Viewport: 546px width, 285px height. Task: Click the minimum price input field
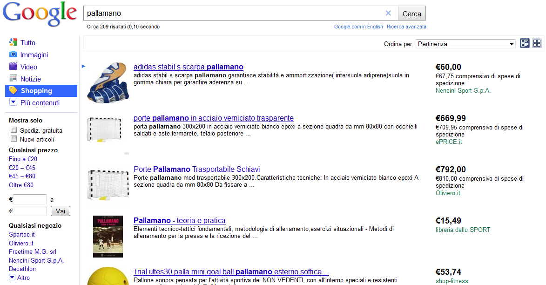pos(29,199)
